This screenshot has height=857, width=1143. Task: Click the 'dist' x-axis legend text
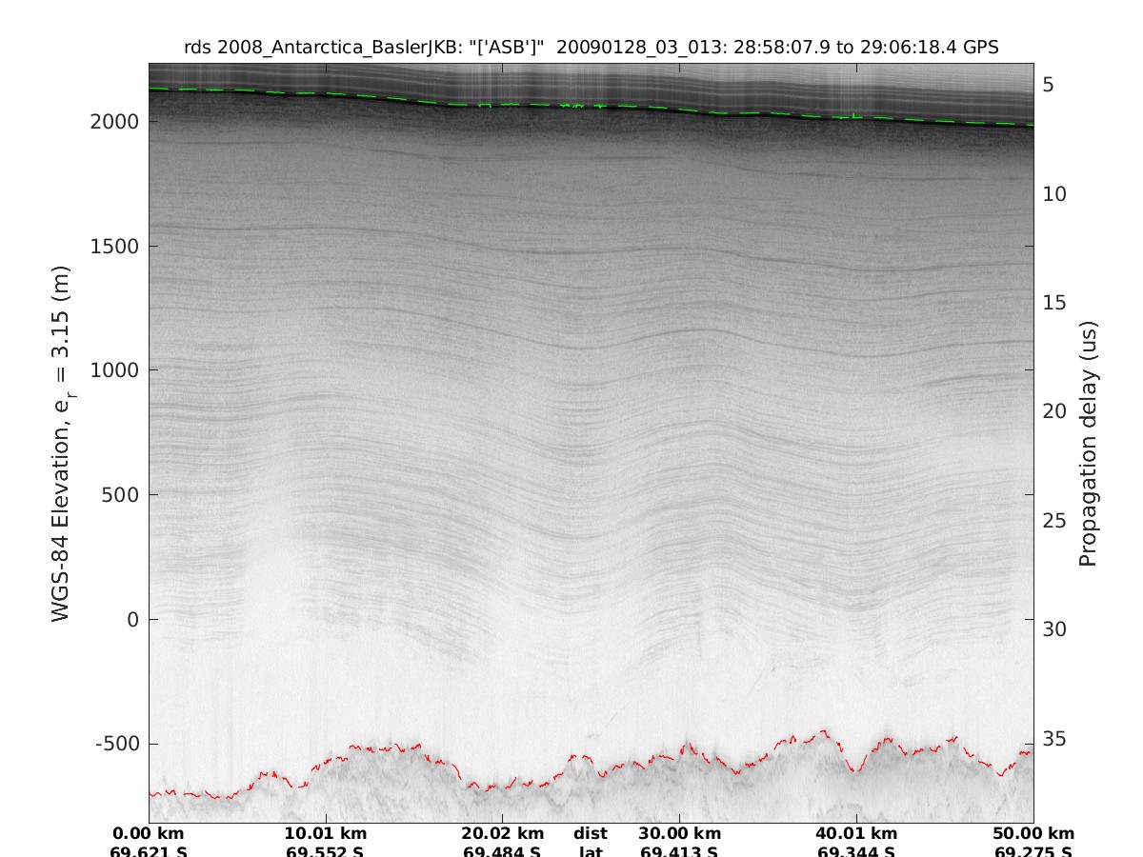[591, 833]
